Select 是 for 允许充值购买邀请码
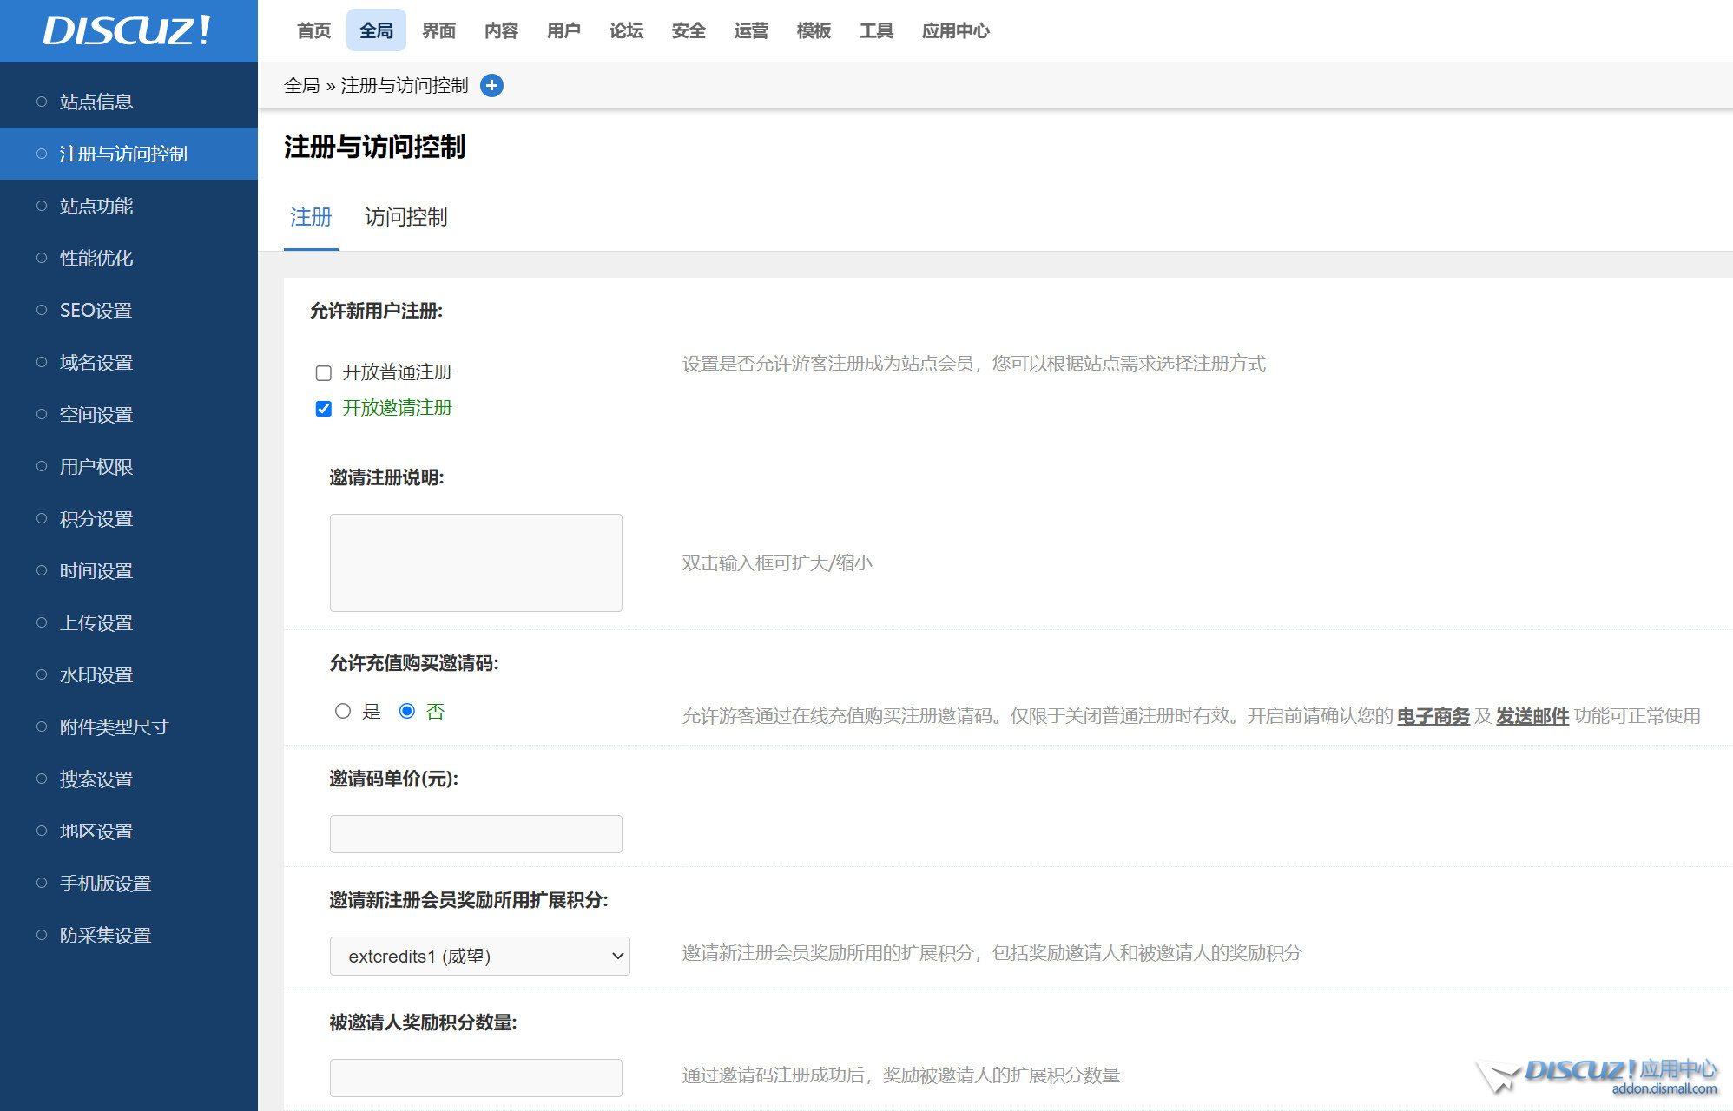 point(343,711)
